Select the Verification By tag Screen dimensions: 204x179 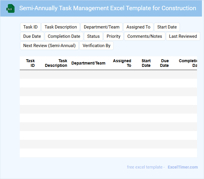click(96, 46)
